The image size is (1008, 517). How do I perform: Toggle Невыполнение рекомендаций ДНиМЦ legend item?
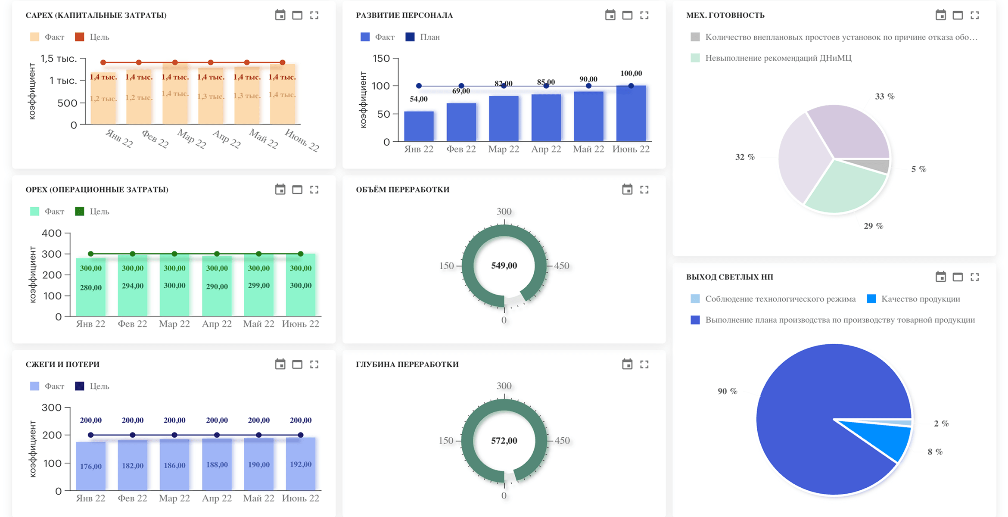pos(771,58)
